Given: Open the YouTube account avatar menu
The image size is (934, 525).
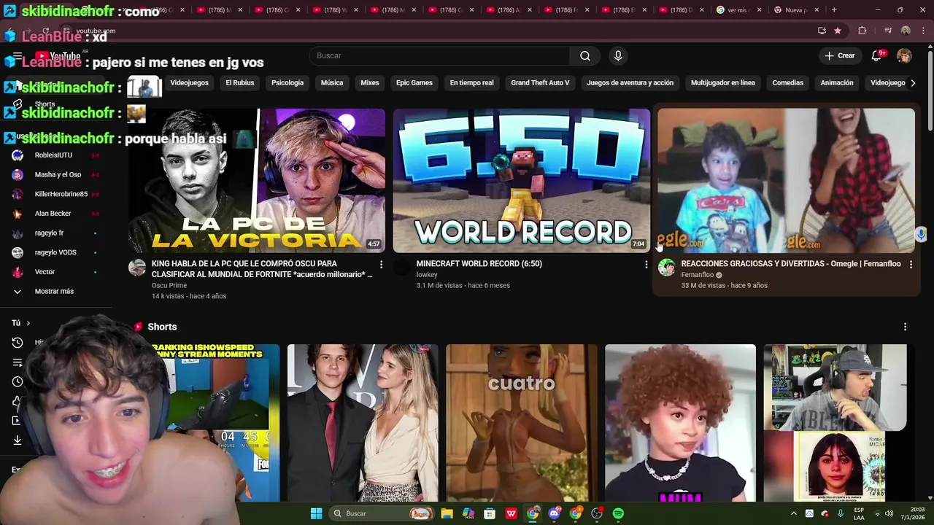Looking at the screenshot, I should click(904, 56).
